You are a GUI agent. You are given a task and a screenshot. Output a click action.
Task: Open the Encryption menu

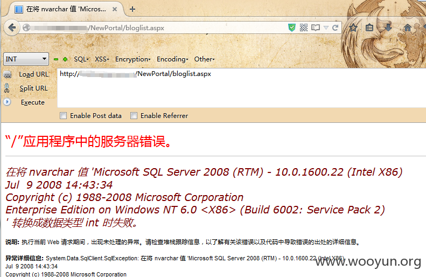pos(132,59)
